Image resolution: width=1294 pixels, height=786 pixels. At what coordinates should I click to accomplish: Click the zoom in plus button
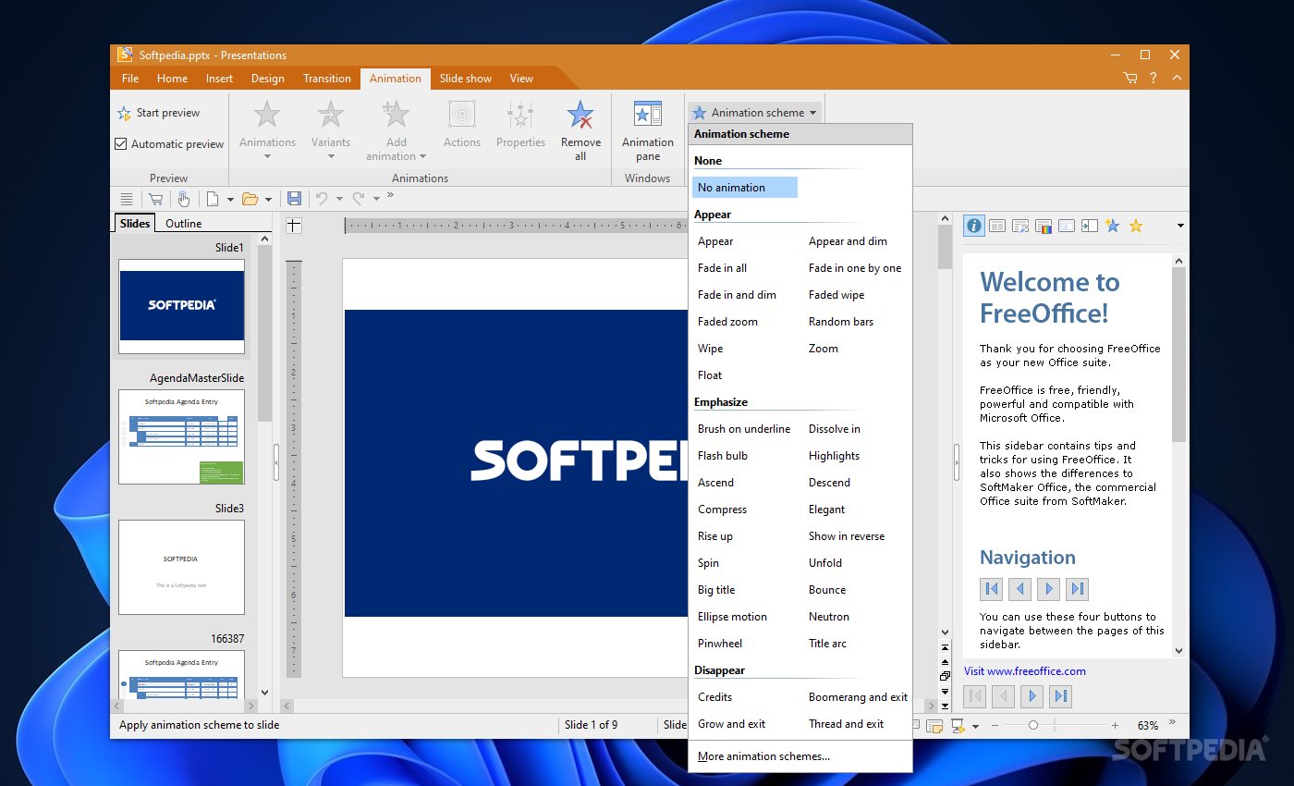1115,726
